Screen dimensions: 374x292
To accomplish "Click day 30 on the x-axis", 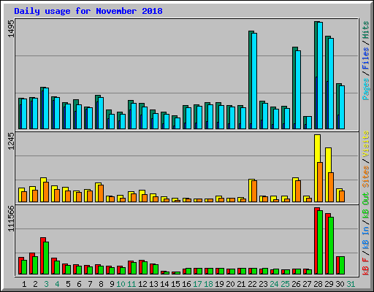I will coord(340,284).
